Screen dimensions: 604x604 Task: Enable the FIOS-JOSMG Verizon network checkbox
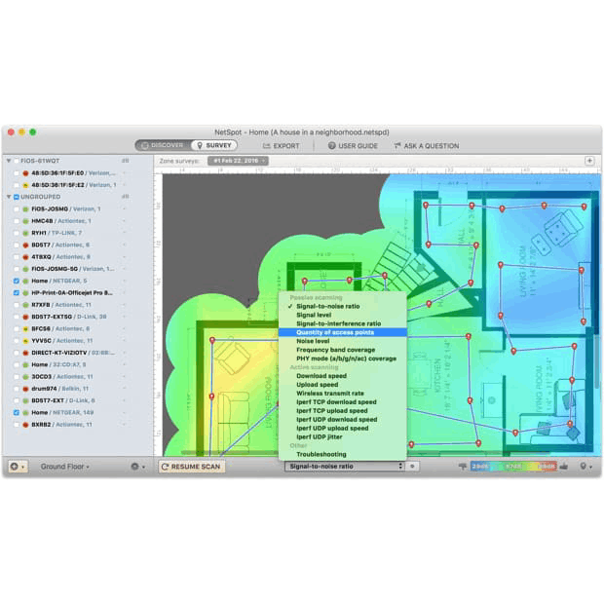pos(17,209)
